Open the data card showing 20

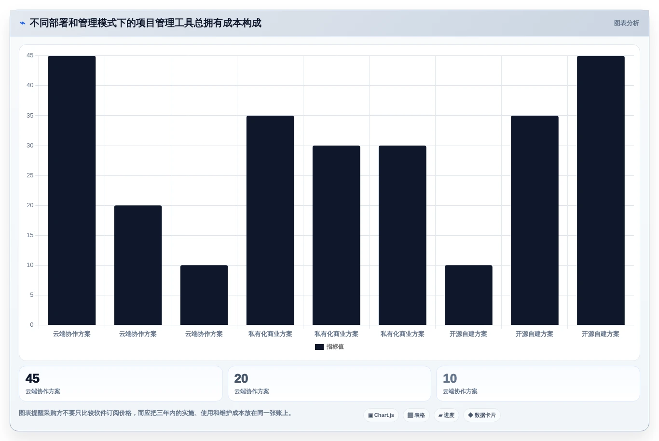(329, 384)
